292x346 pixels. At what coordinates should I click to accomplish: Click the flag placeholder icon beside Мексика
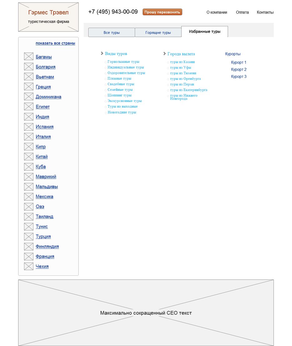[x=29, y=196]
